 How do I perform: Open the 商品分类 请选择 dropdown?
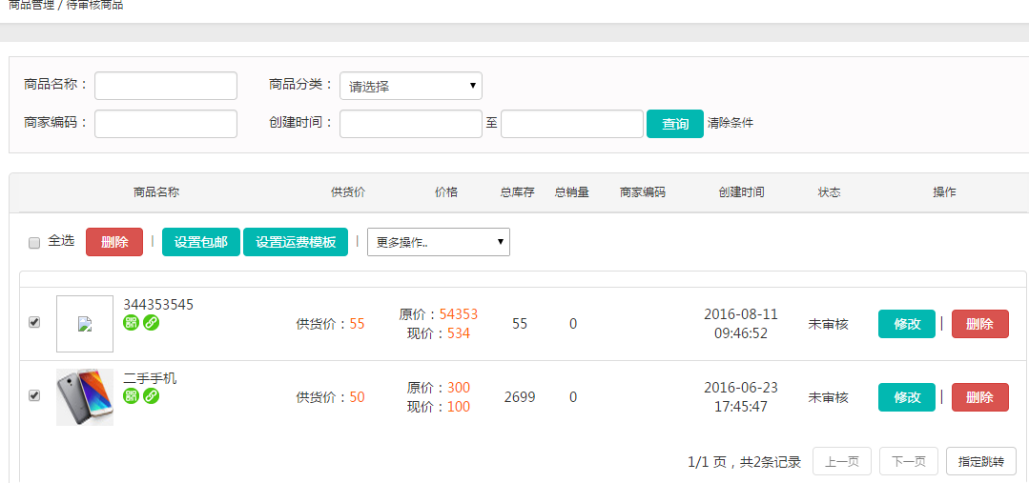click(x=411, y=86)
